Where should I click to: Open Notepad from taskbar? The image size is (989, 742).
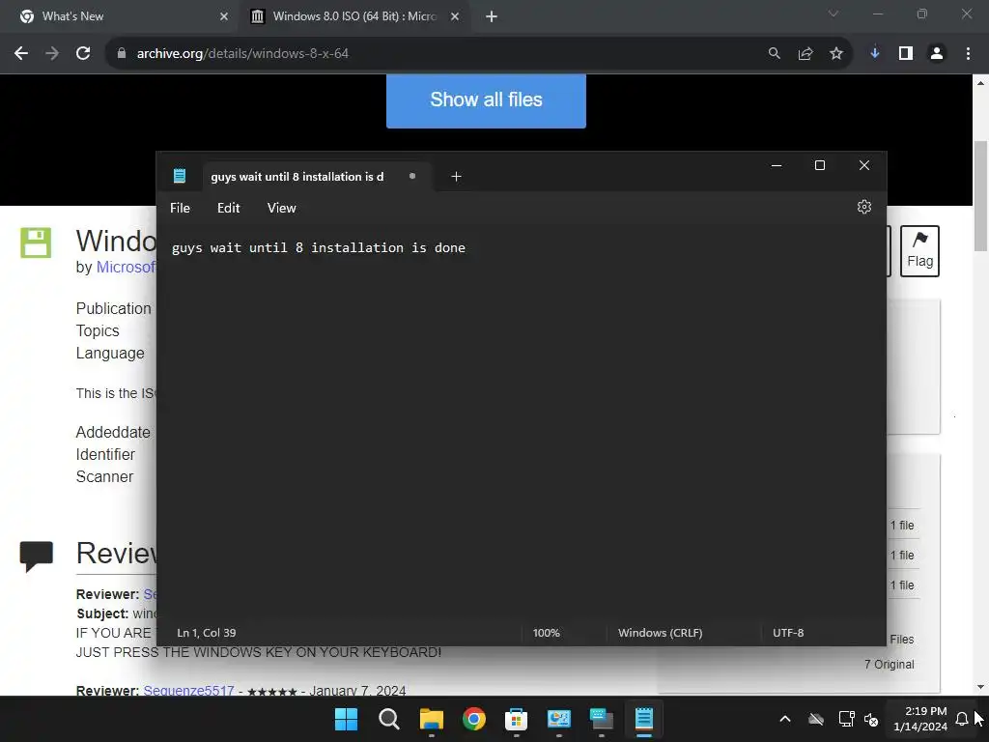pyautogui.click(x=644, y=719)
